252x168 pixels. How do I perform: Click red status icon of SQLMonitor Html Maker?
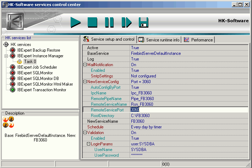[12, 84]
